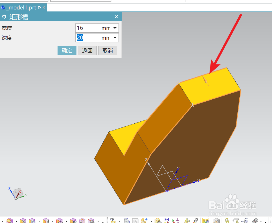Close the 矩形槽 dialog with the X
This screenshot has width=272, height=223.
pyautogui.click(x=117, y=17)
